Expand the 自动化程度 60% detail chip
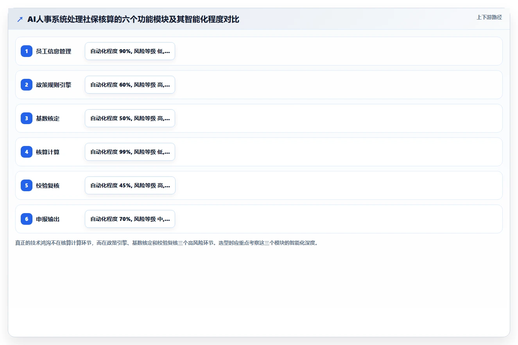The height and width of the screenshot is (345, 518). tap(130, 85)
